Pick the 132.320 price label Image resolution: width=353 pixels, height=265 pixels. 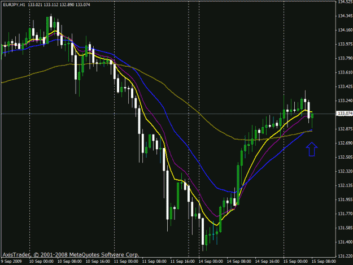(345, 171)
